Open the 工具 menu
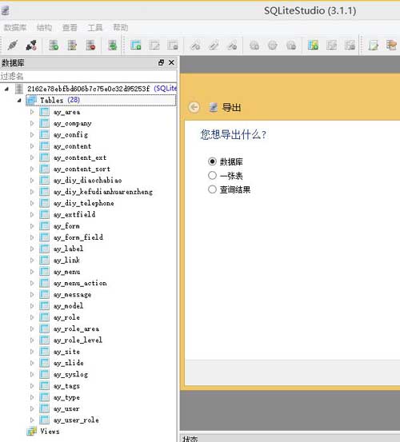The image size is (400, 442). point(95,28)
